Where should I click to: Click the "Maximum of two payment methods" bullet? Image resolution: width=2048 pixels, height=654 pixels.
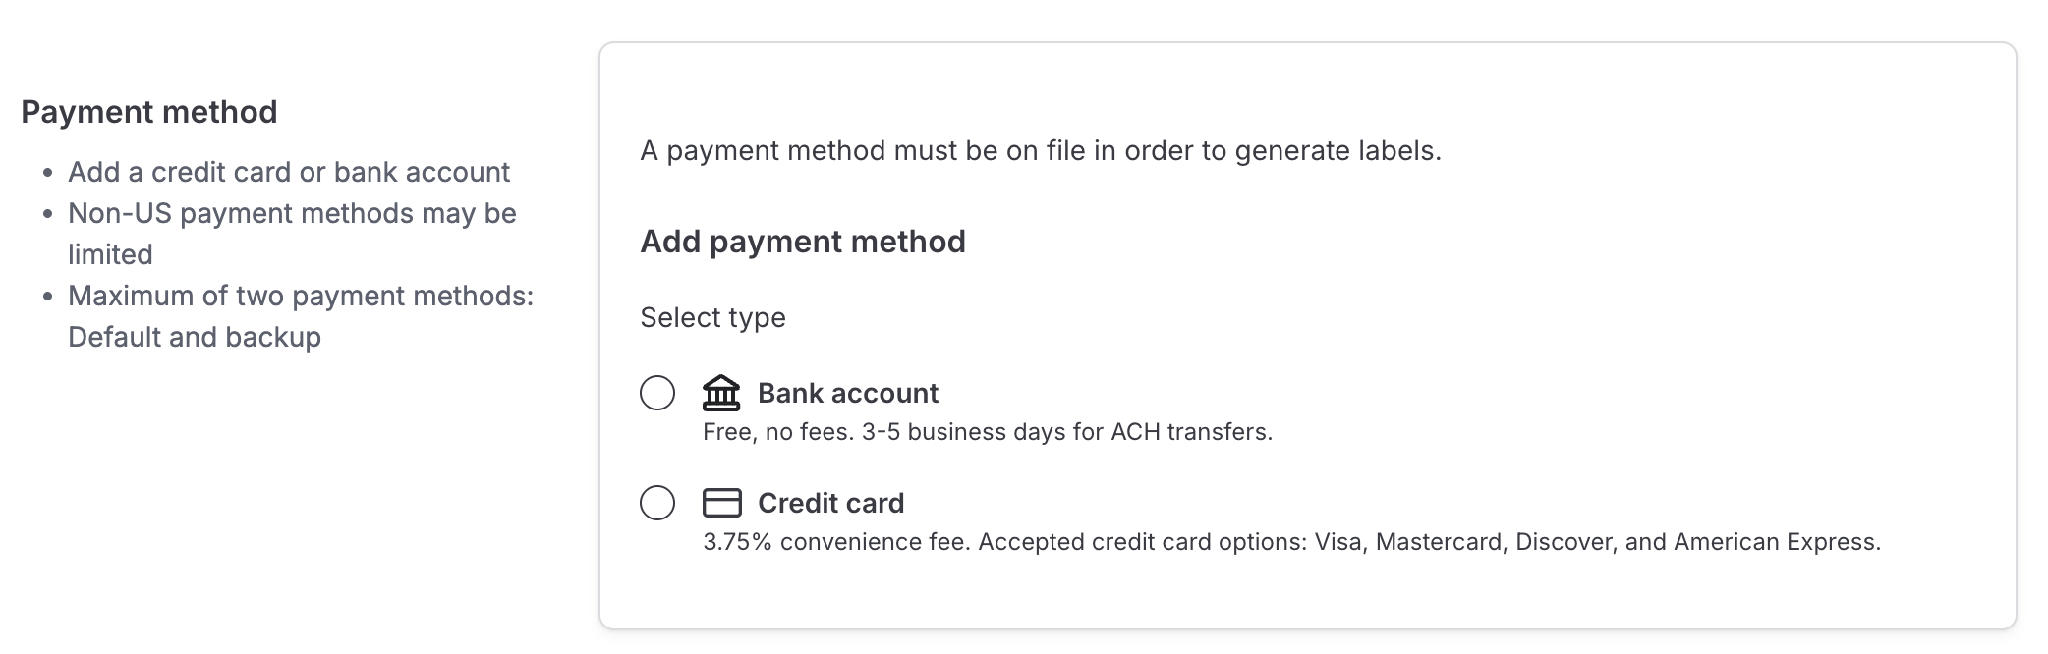click(x=301, y=296)
